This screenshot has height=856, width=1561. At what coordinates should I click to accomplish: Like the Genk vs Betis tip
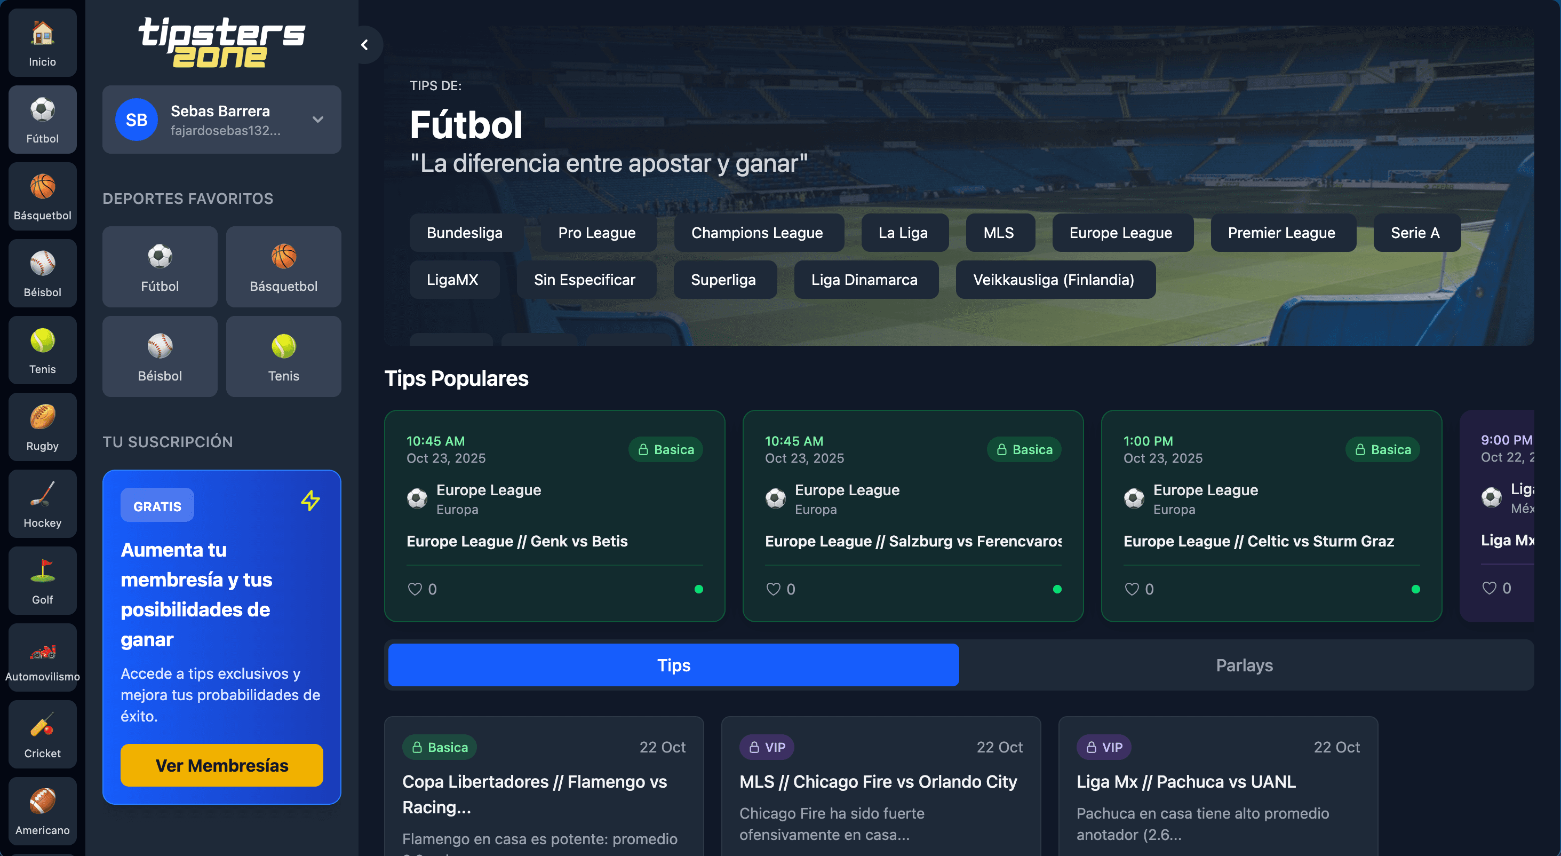[415, 589]
